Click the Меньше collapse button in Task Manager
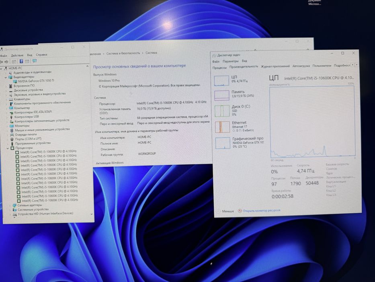This screenshot has width=375, height=282. [225, 211]
